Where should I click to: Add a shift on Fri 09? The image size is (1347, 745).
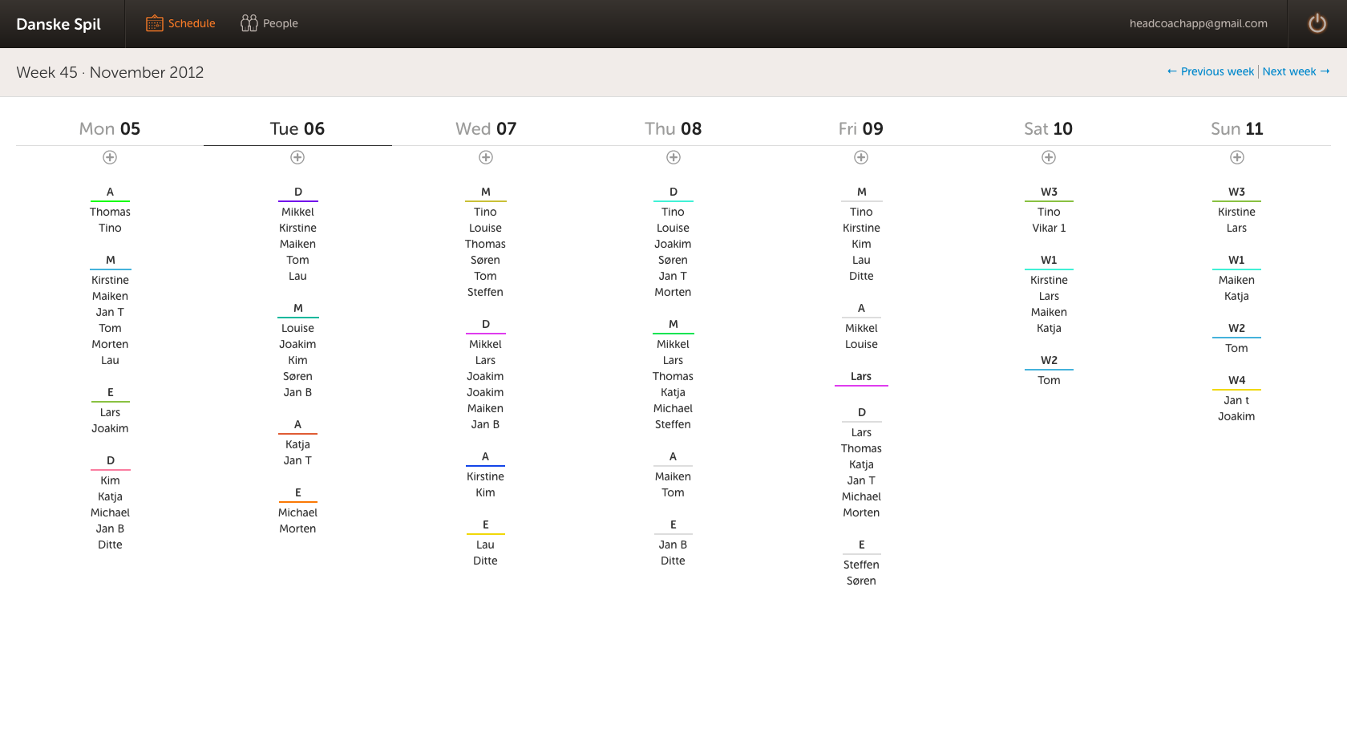(861, 157)
